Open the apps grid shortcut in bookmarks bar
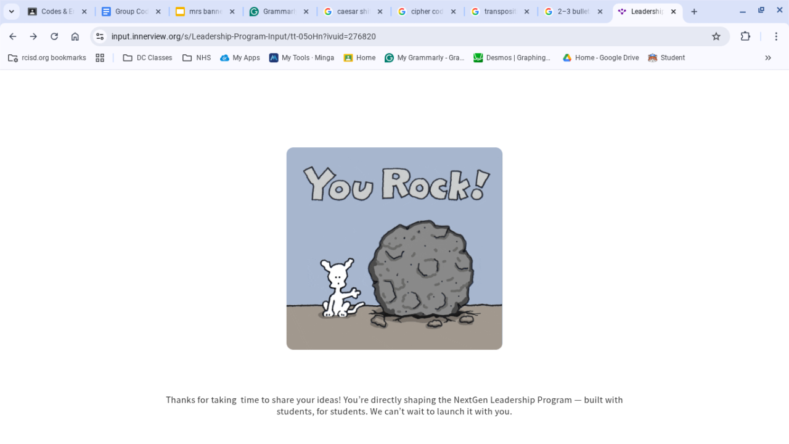 (x=100, y=58)
